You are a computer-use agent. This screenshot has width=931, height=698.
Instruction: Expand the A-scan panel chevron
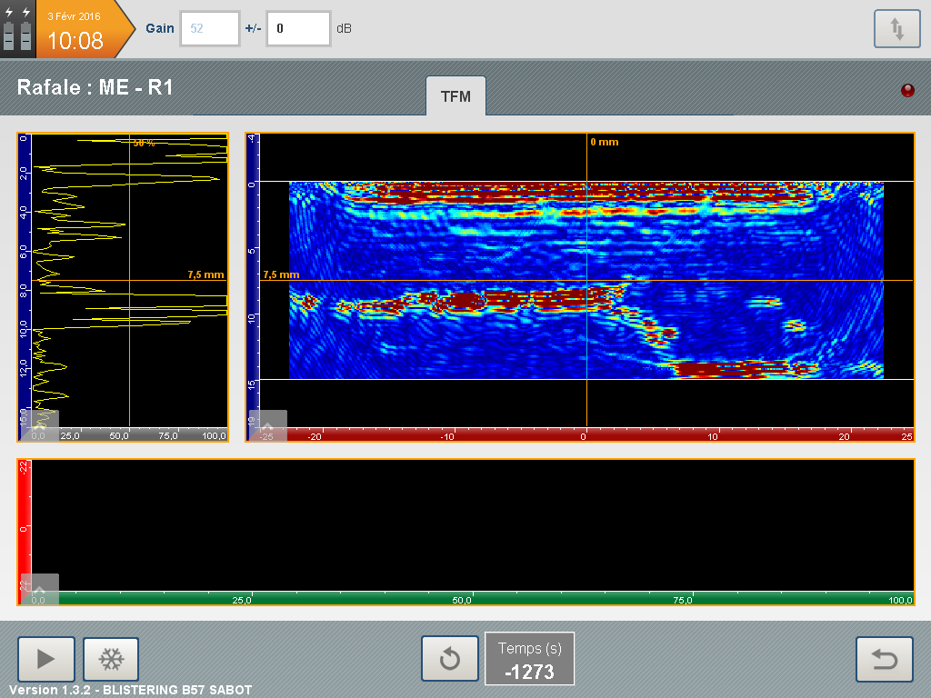(x=39, y=424)
